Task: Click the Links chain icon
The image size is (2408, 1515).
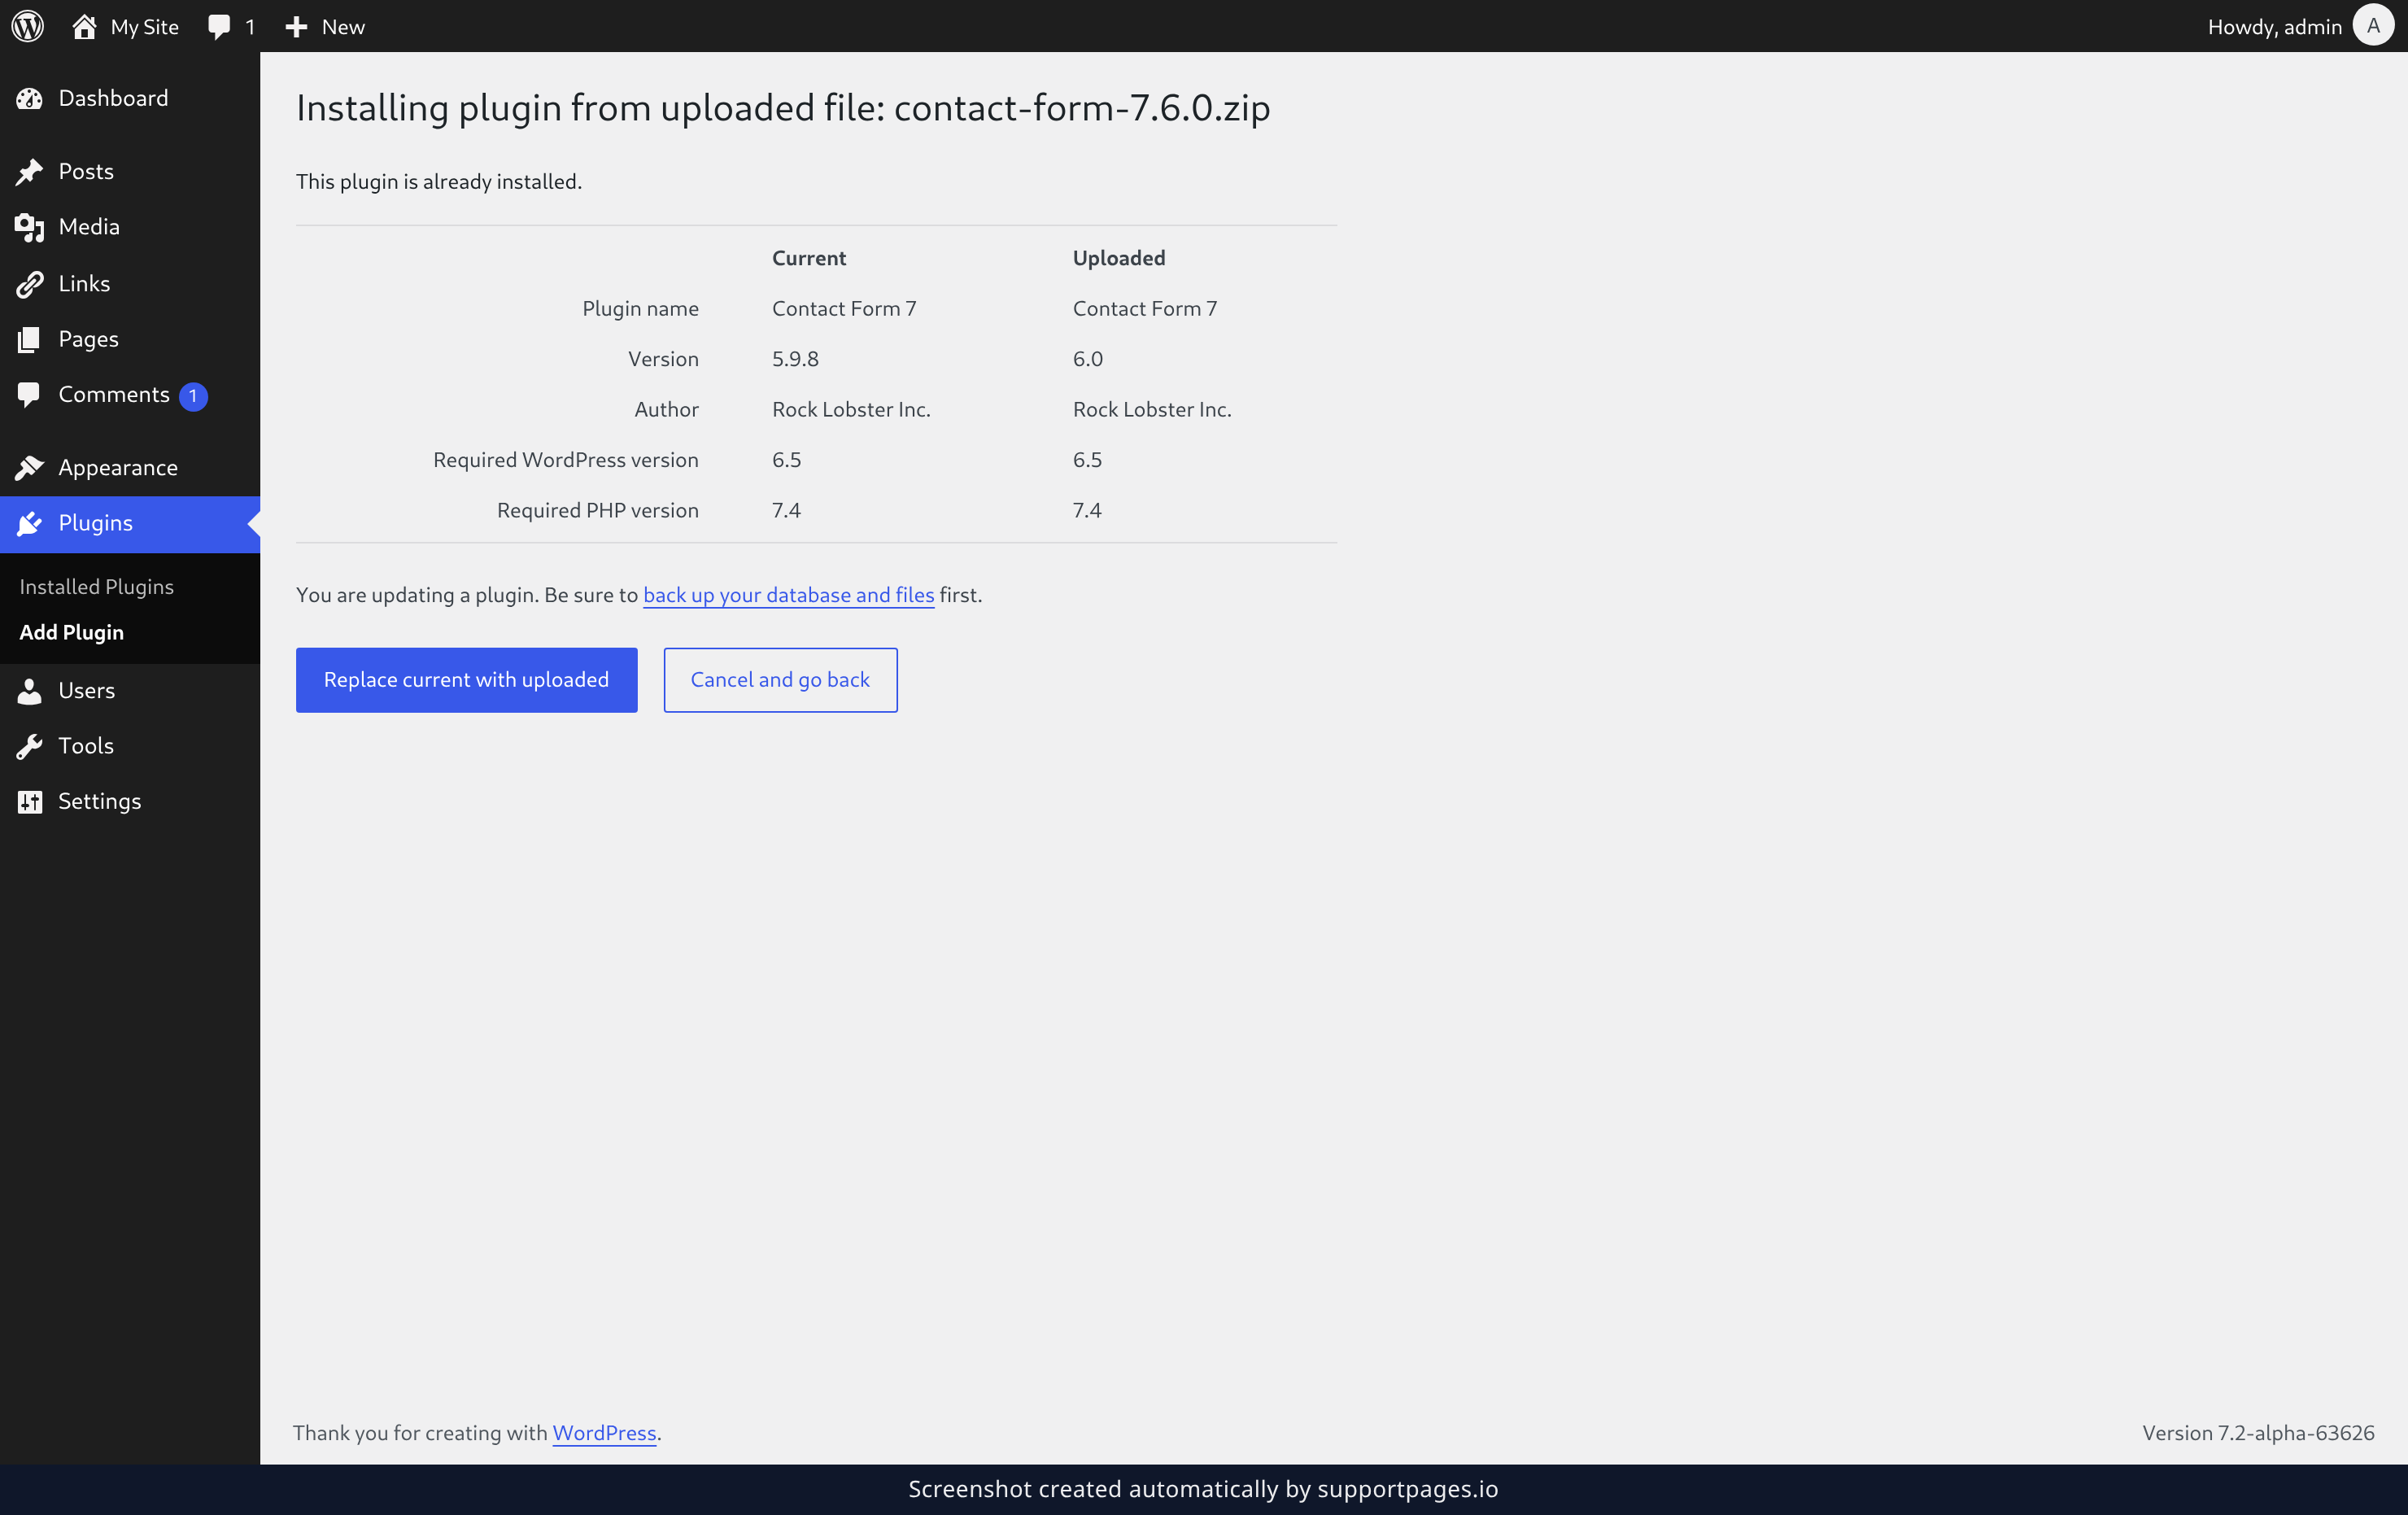Action: [30, 283]
